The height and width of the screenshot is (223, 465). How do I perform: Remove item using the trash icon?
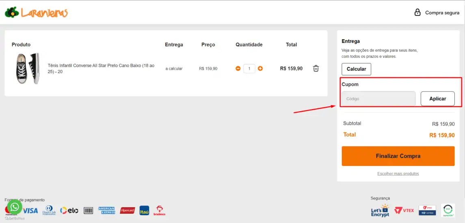click(x=316, y=68)
